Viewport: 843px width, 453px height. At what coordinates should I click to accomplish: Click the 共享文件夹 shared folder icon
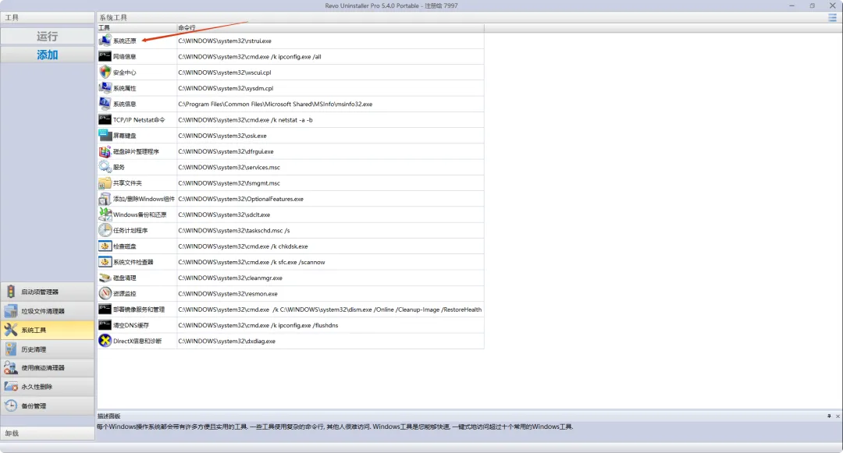coord(105,182)
